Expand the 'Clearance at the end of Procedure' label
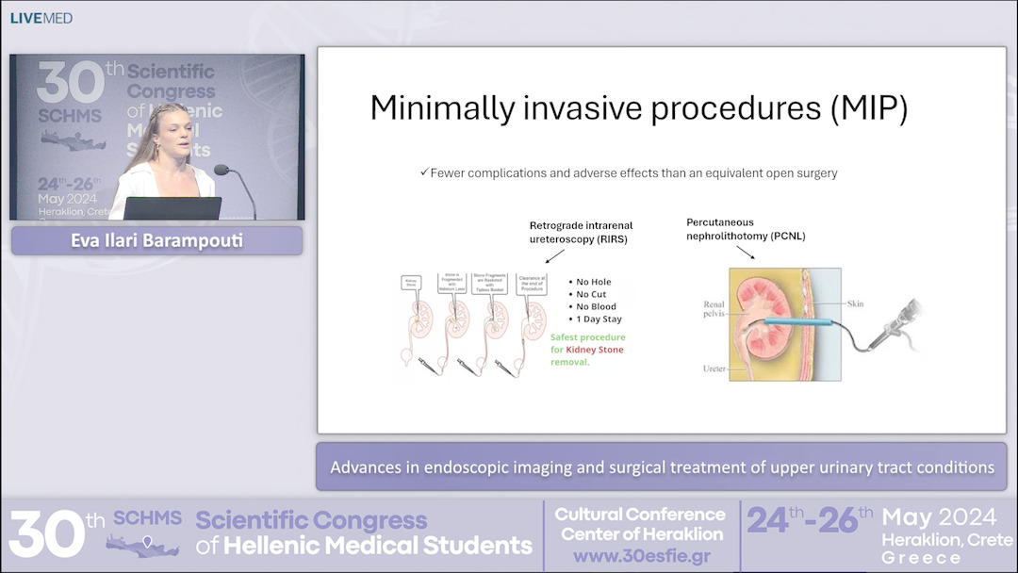This screenshot has height=573, width=1018. click(x=531, y=282)
